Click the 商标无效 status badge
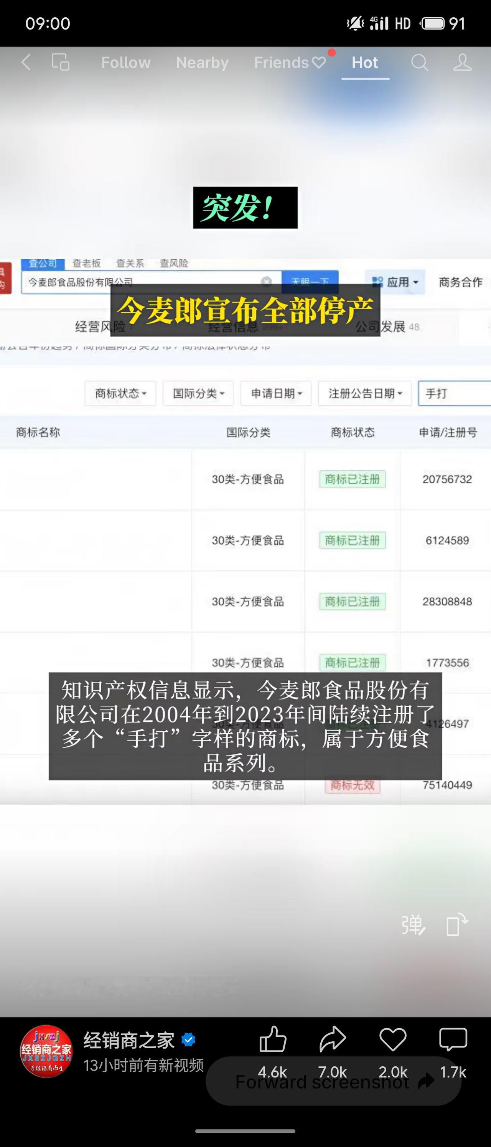 352,785
